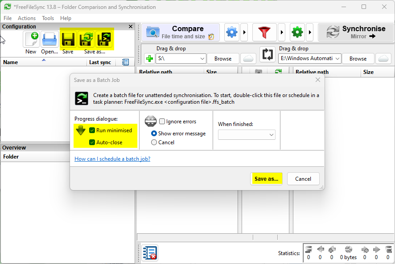The height and width of the screenshot is (264, 395).
Task: Click the delete-left statistics icon
Action: [309, 249]
